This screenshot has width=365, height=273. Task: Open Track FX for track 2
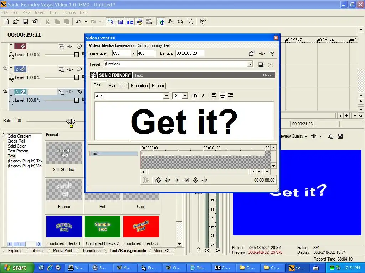[x=70, y=69]
